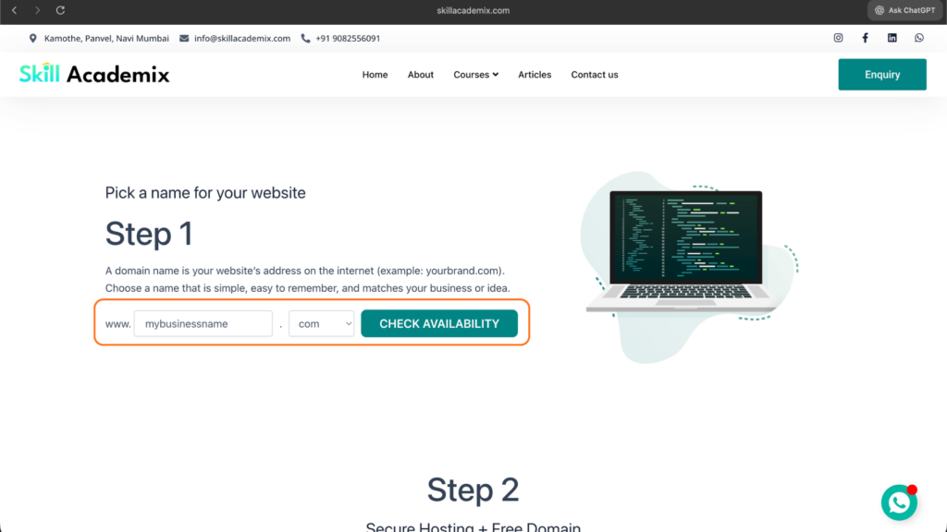This screenshot has width=947, height=532.
Task: Open the com domain extension dropdown
Action: point(321,324)
